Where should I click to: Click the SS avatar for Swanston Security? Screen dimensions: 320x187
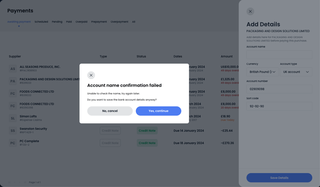pyautogui.click(x=13, y=131)
